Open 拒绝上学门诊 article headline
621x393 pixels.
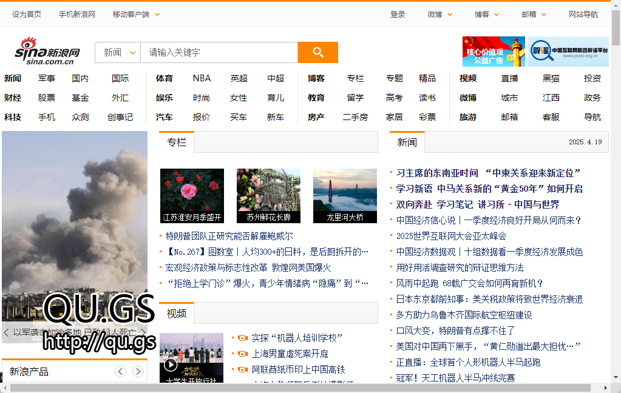pos(267,283)
